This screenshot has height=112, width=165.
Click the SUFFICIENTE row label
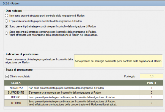tap(16, 93)
